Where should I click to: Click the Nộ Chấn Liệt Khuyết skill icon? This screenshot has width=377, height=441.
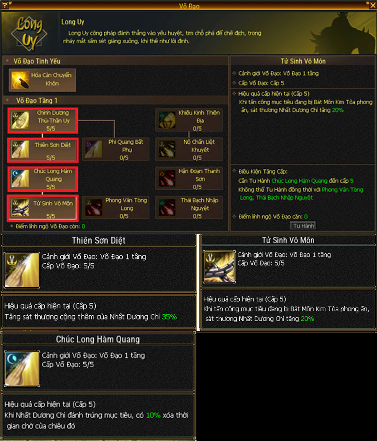167,150
